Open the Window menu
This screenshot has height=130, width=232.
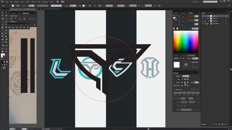click(45, 2)
